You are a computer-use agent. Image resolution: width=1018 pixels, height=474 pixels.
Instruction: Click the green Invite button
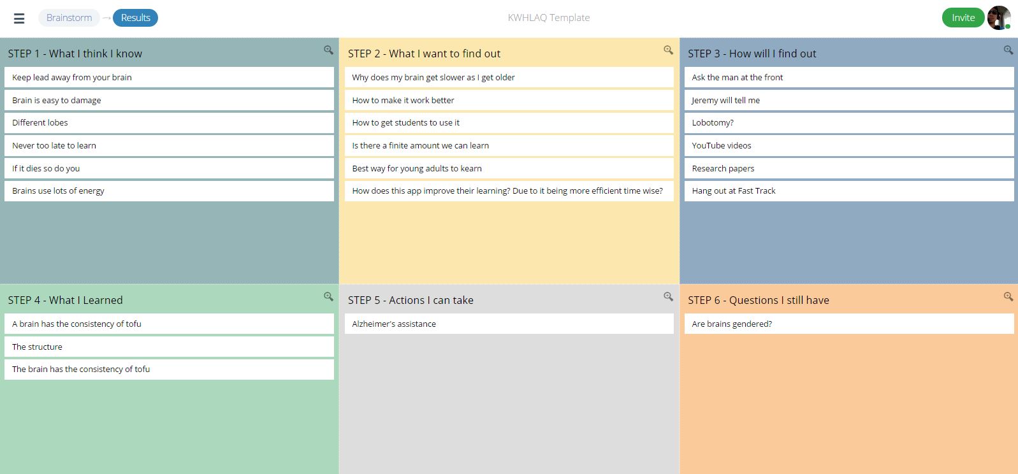[x=963, y=18]
